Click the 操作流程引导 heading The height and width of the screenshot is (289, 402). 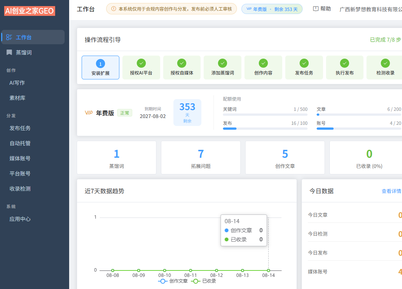[x=103, y=39]
